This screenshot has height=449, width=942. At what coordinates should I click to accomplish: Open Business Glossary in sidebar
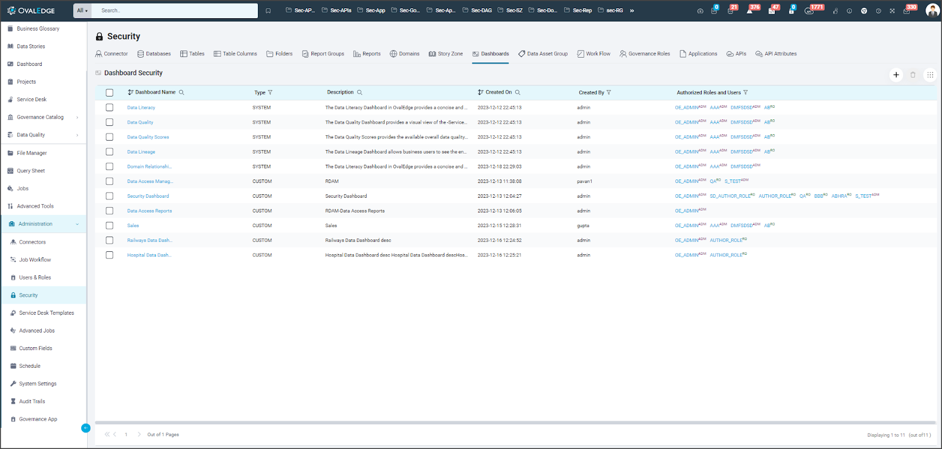[x=38, y=29]
